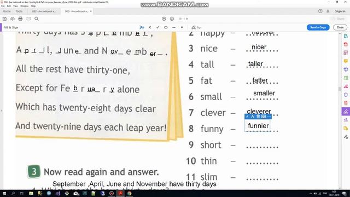Switch to the Tools tab
Image resolution: width=350 pixels, height=197 pixels.
(x=19, y=11)
